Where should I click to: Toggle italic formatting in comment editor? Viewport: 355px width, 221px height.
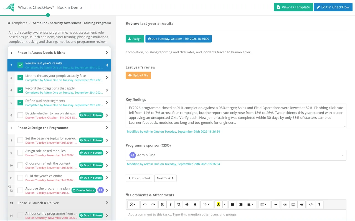(171, 204)
